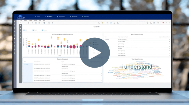
Task: Click the Redo arrow in the toolbar
Action: tap(25, 23)
